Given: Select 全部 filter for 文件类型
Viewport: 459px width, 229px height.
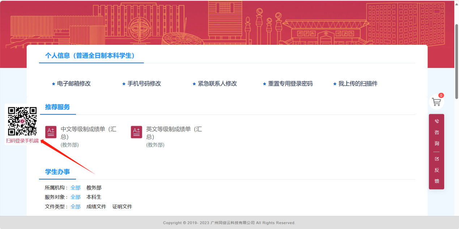Looking at the screenshot, I should click(x=76, y=207).
